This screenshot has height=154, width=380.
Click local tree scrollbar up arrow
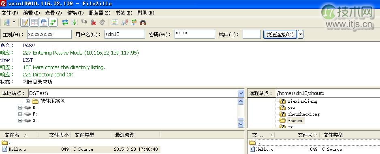pos(241,101)
